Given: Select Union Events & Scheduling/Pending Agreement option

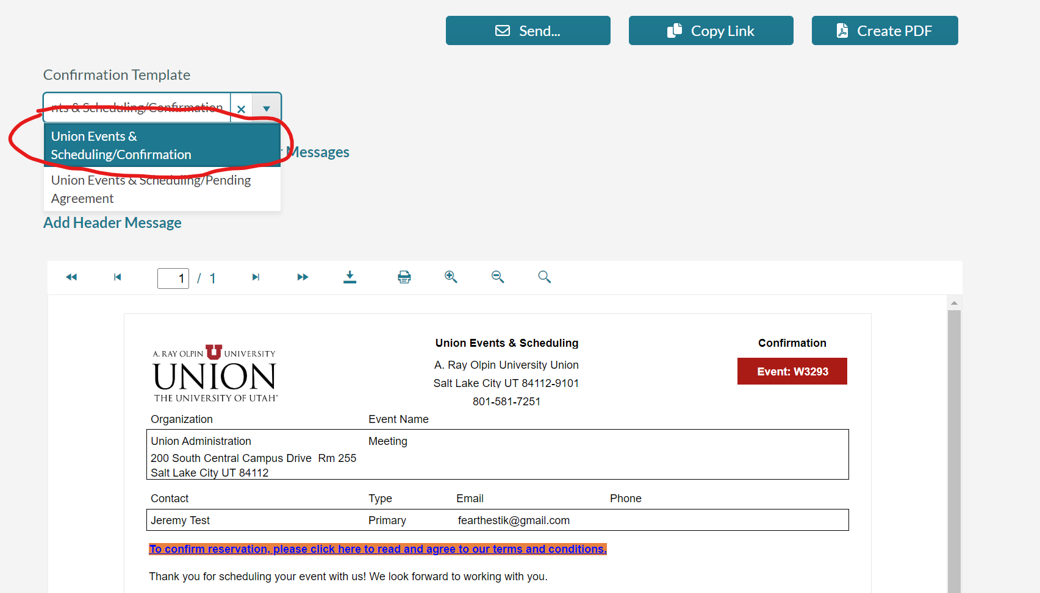Looking at the screenshot, I should 162,189.
